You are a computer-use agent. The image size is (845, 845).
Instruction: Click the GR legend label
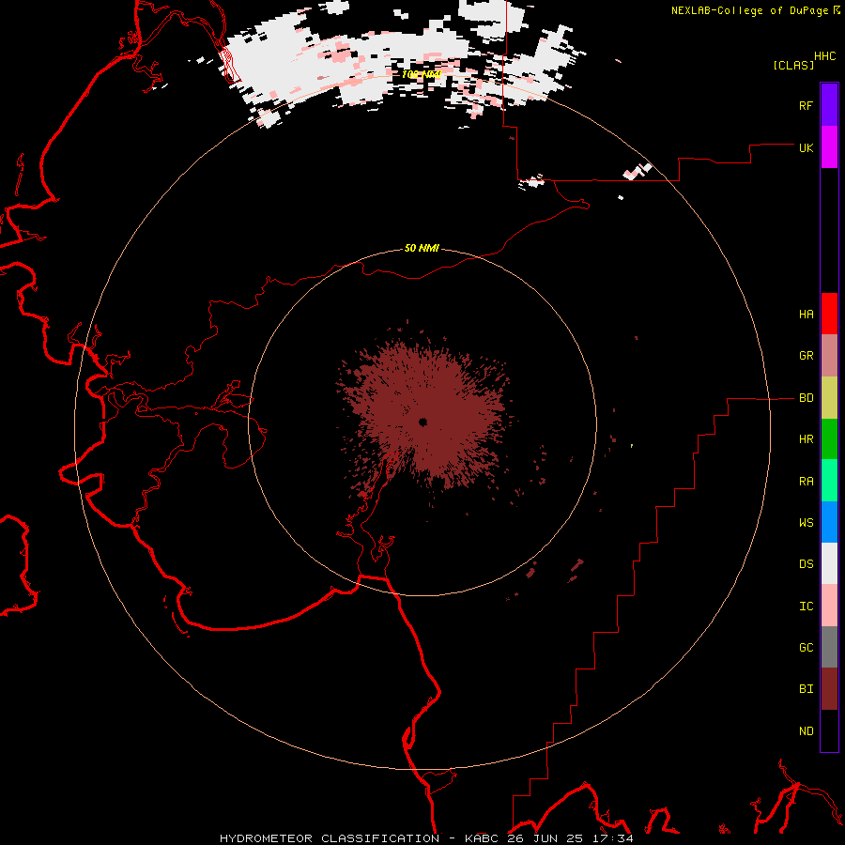[x=806, y=356]
